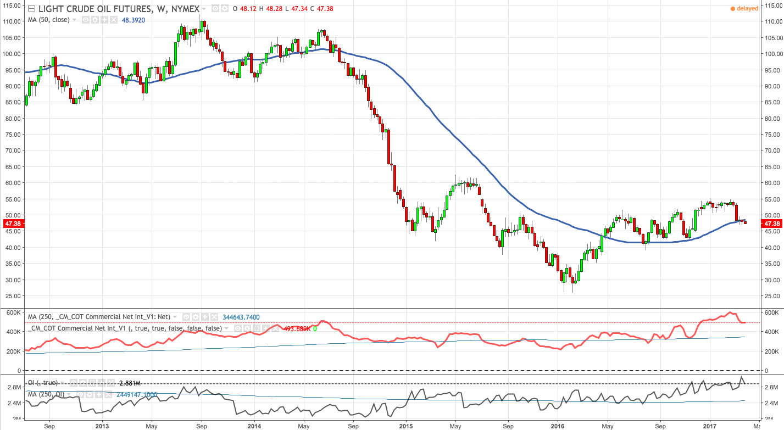Viewport: 784px width, 430px height.
Task: Click the 100.00 label on right price axis
Action: tap(772, 54)
